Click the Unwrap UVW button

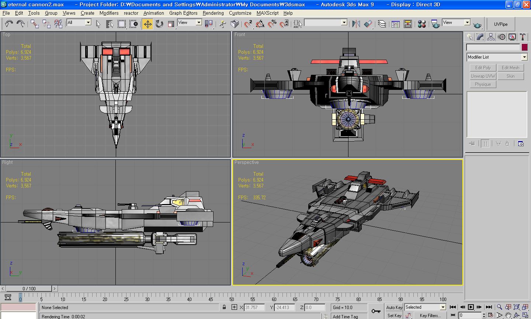click(x=483, y=76)
